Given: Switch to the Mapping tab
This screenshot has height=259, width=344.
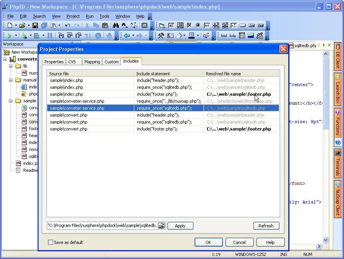Looking at the screenshot, I should point(92,62).
